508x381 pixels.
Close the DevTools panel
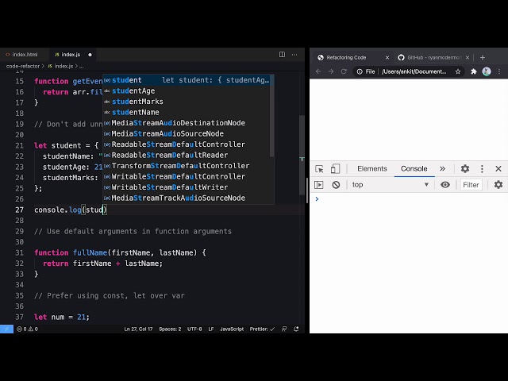pyautogui.click(x=498, y=169)
